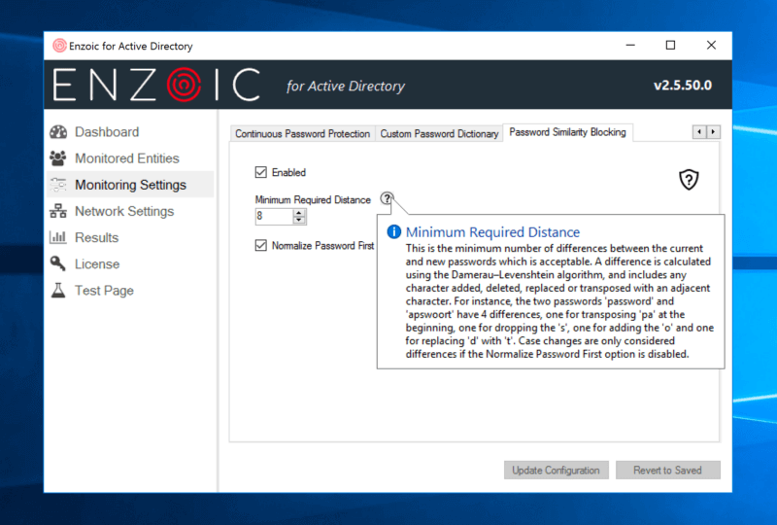Click the Results bar chart icon
777x525 pixels.
point(58,237)
